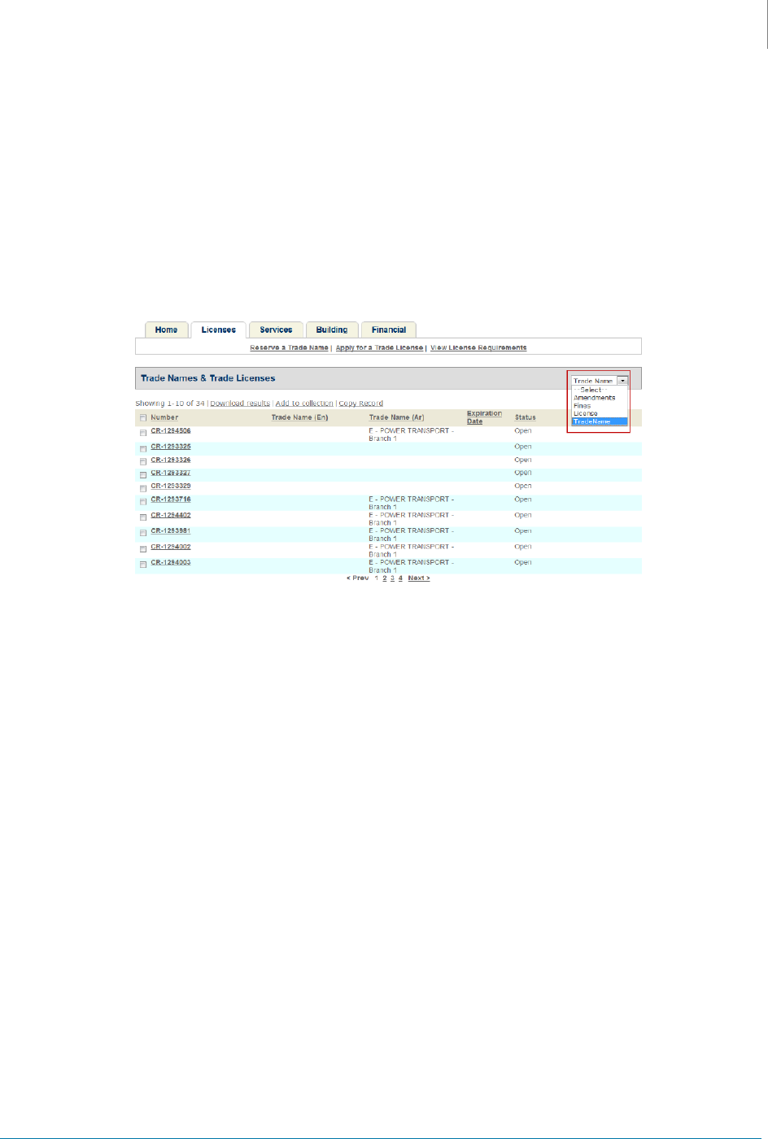The image size is (768, 1139).
Task: Open the Home tab
Action: tap(166, 329)
